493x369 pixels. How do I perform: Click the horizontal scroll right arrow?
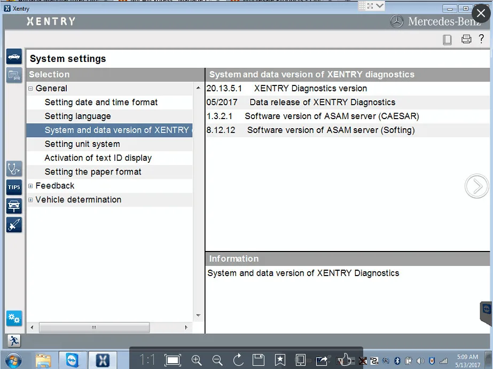point(186,327)
